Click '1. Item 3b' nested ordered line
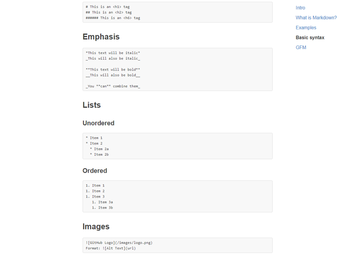352x257 pixels. tap(102, 208)
